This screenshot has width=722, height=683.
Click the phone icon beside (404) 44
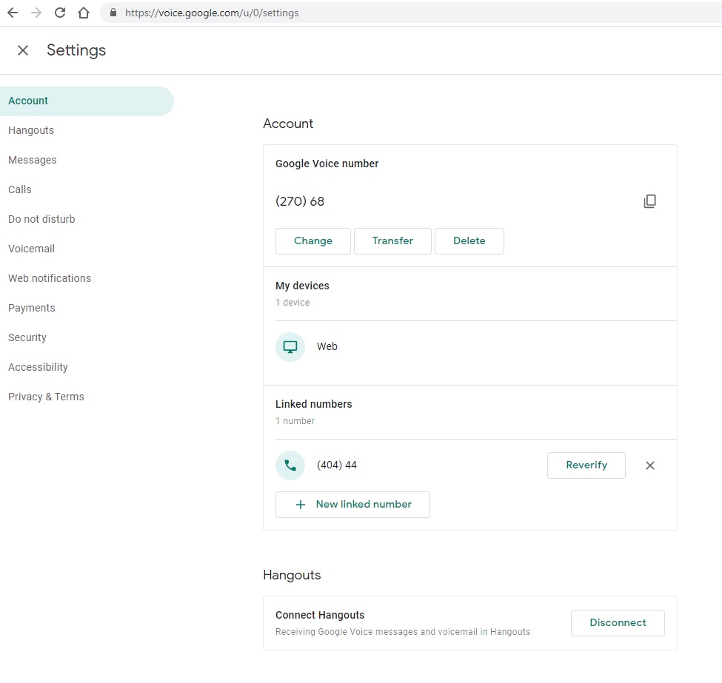[290, 465]
